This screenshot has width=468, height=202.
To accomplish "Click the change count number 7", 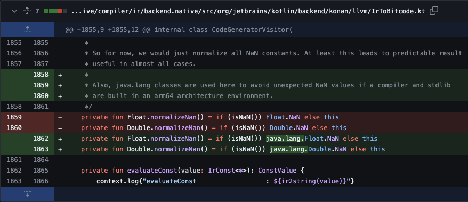I will 37,12.
